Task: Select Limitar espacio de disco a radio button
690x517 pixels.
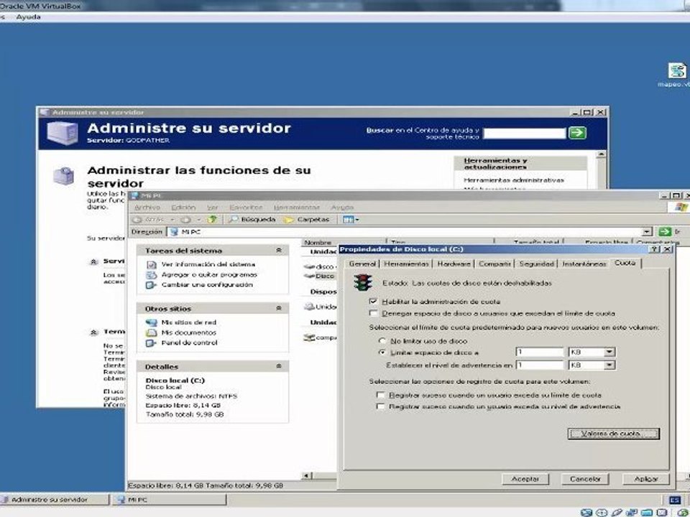Action: pos(382,352)
